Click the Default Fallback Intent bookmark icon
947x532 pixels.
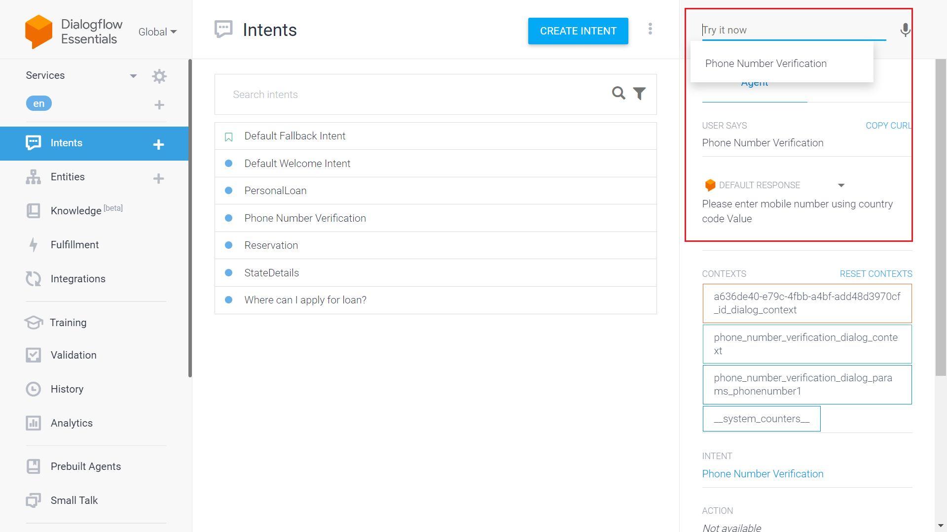(228, 137)
